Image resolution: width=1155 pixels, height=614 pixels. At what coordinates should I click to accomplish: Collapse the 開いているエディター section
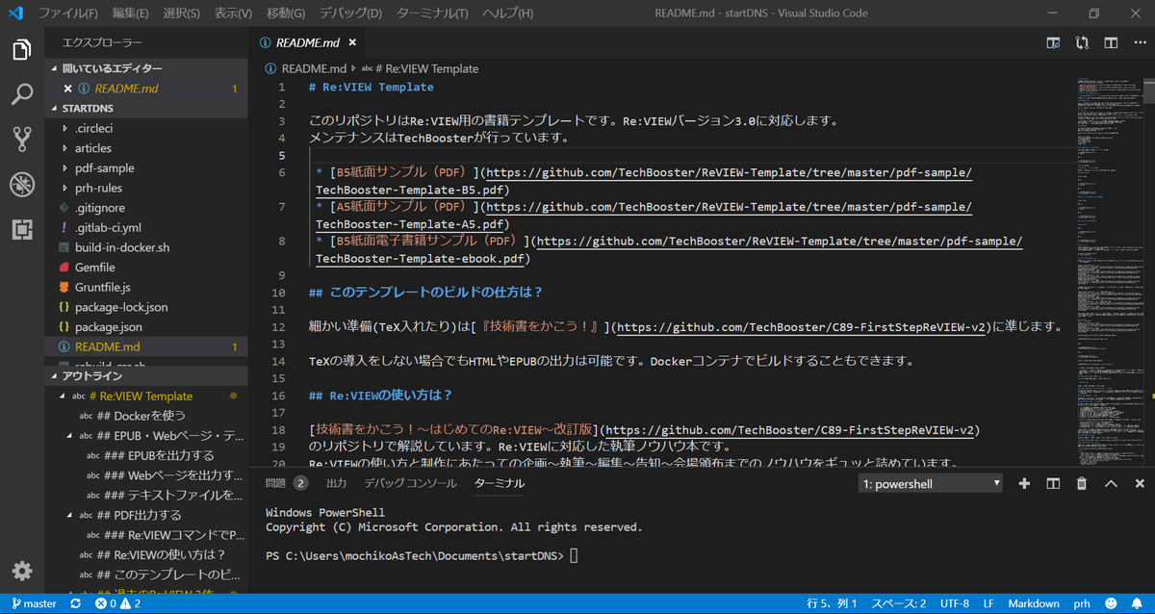point(145,69)
